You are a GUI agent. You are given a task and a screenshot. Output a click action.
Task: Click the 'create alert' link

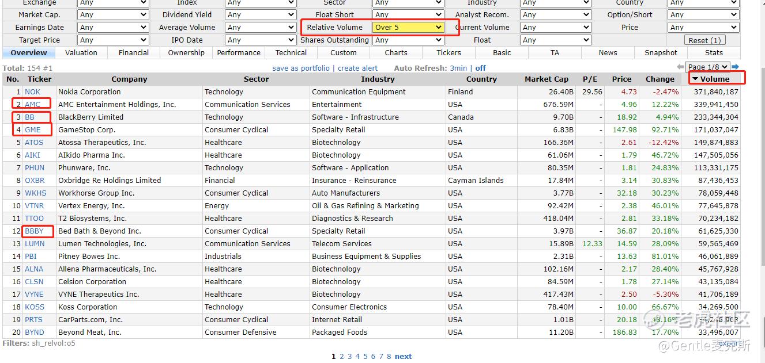pos(358,68)
